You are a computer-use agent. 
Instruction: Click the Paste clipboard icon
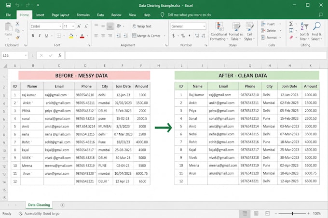tap(8, 27)
